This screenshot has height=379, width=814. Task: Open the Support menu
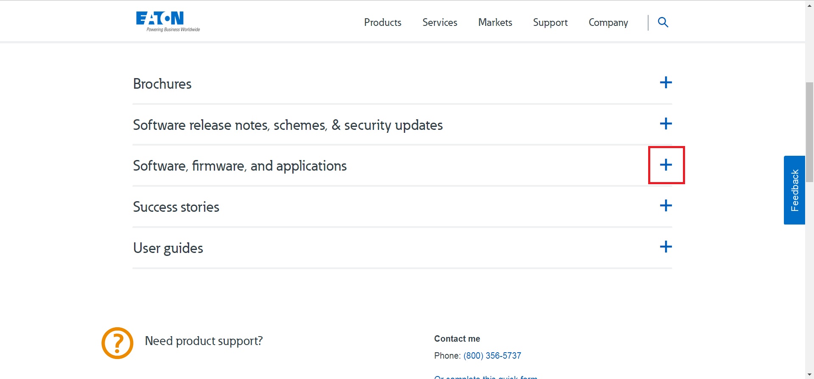(550, 22)
